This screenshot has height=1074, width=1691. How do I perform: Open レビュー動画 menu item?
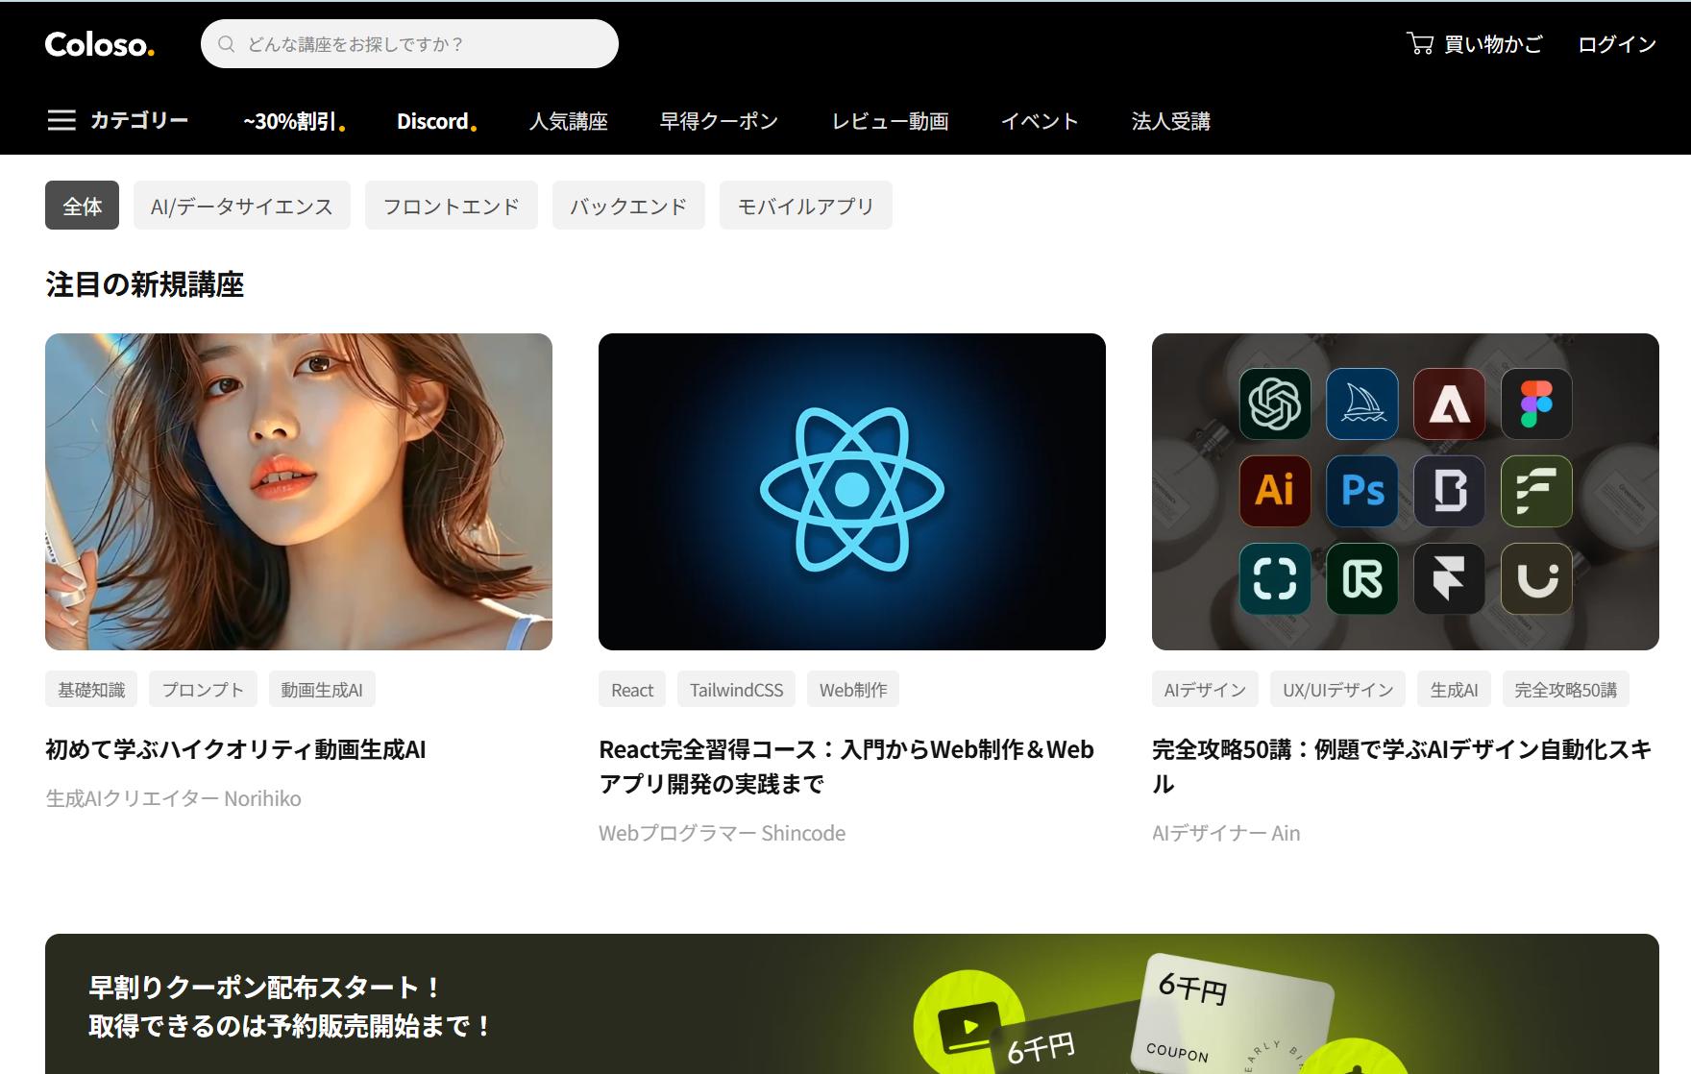[891, 121]
